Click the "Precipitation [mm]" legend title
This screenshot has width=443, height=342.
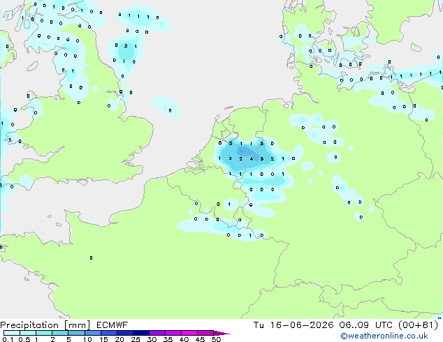tap(45, 325)
